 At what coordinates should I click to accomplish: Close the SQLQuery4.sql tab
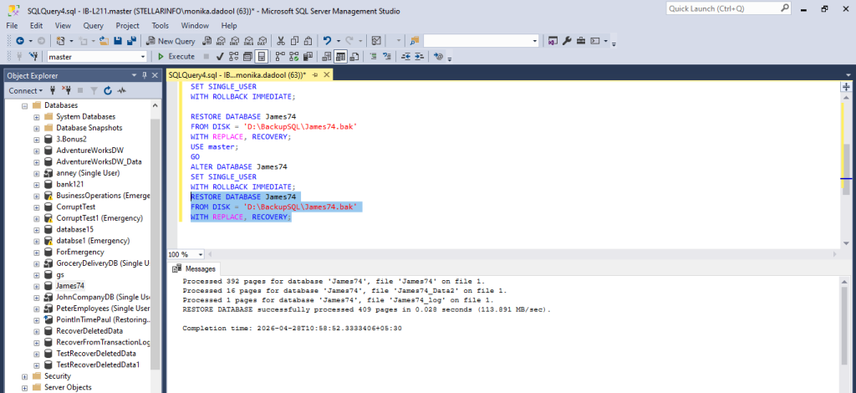tap(327, 74)
